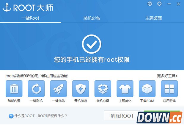184x125 pixels.
Task: Click the large checkmark status circle
Action: coord(92,44)
